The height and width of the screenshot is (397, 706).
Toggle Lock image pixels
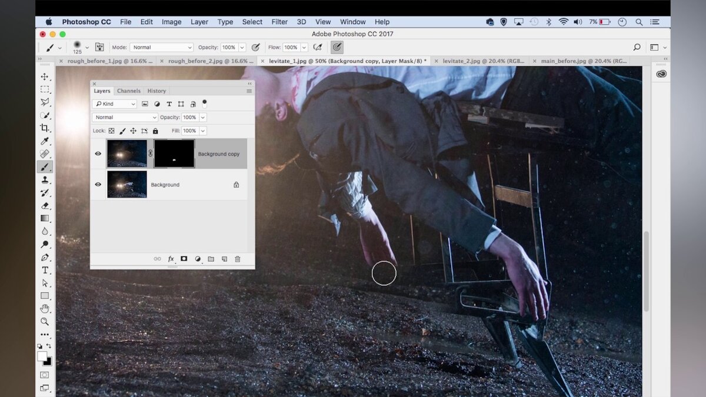coord(122,131)
